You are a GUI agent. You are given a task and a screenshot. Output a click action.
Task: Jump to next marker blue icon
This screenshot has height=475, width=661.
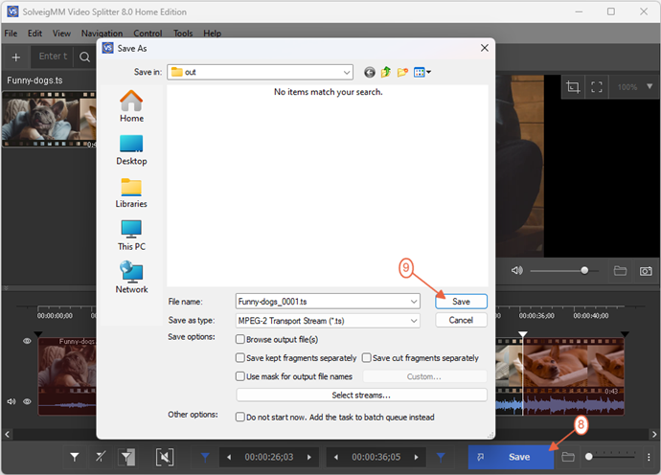pyautogui.click(x=441, y=457)
